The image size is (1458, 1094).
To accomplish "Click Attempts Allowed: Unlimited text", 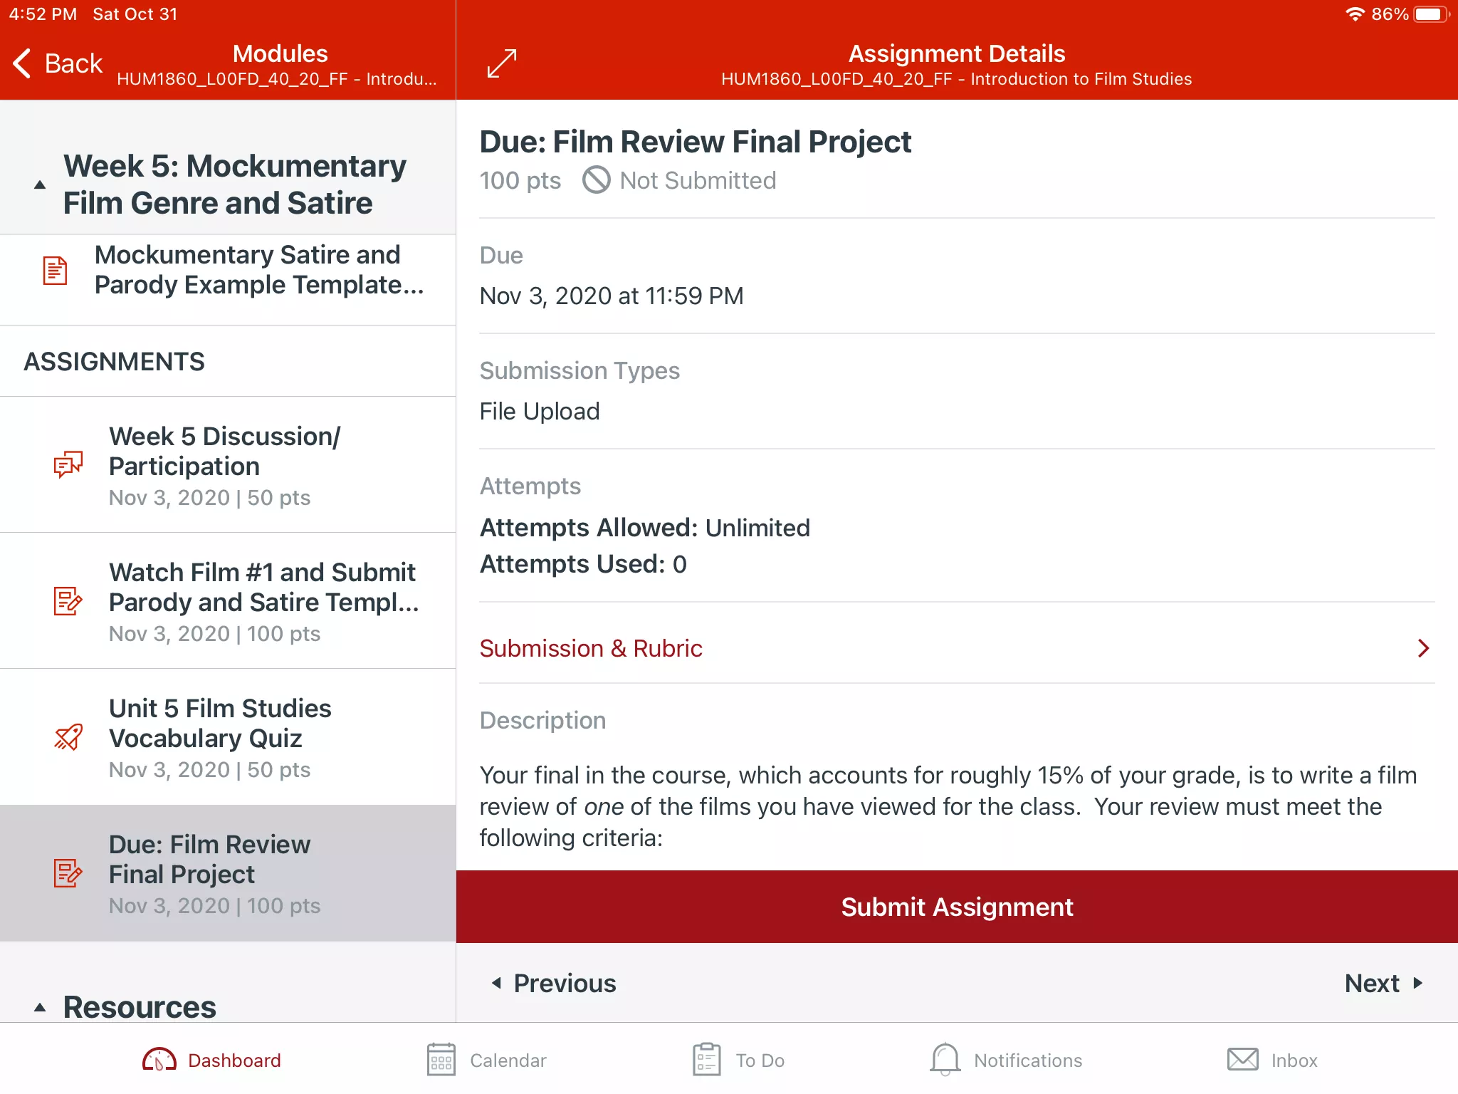I will [x=645, y=528].
